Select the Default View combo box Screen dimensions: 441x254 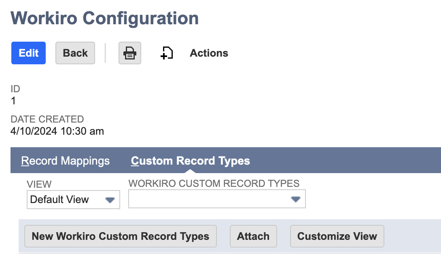coord(73,199)
